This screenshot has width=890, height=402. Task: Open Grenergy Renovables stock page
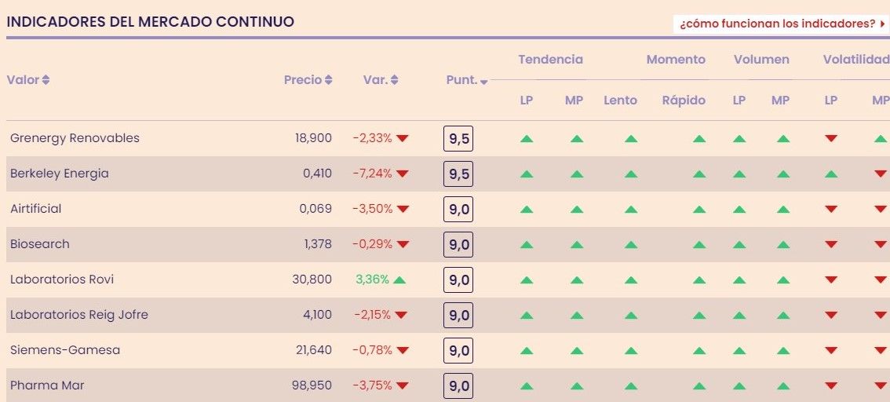click(x=75, y=138)
